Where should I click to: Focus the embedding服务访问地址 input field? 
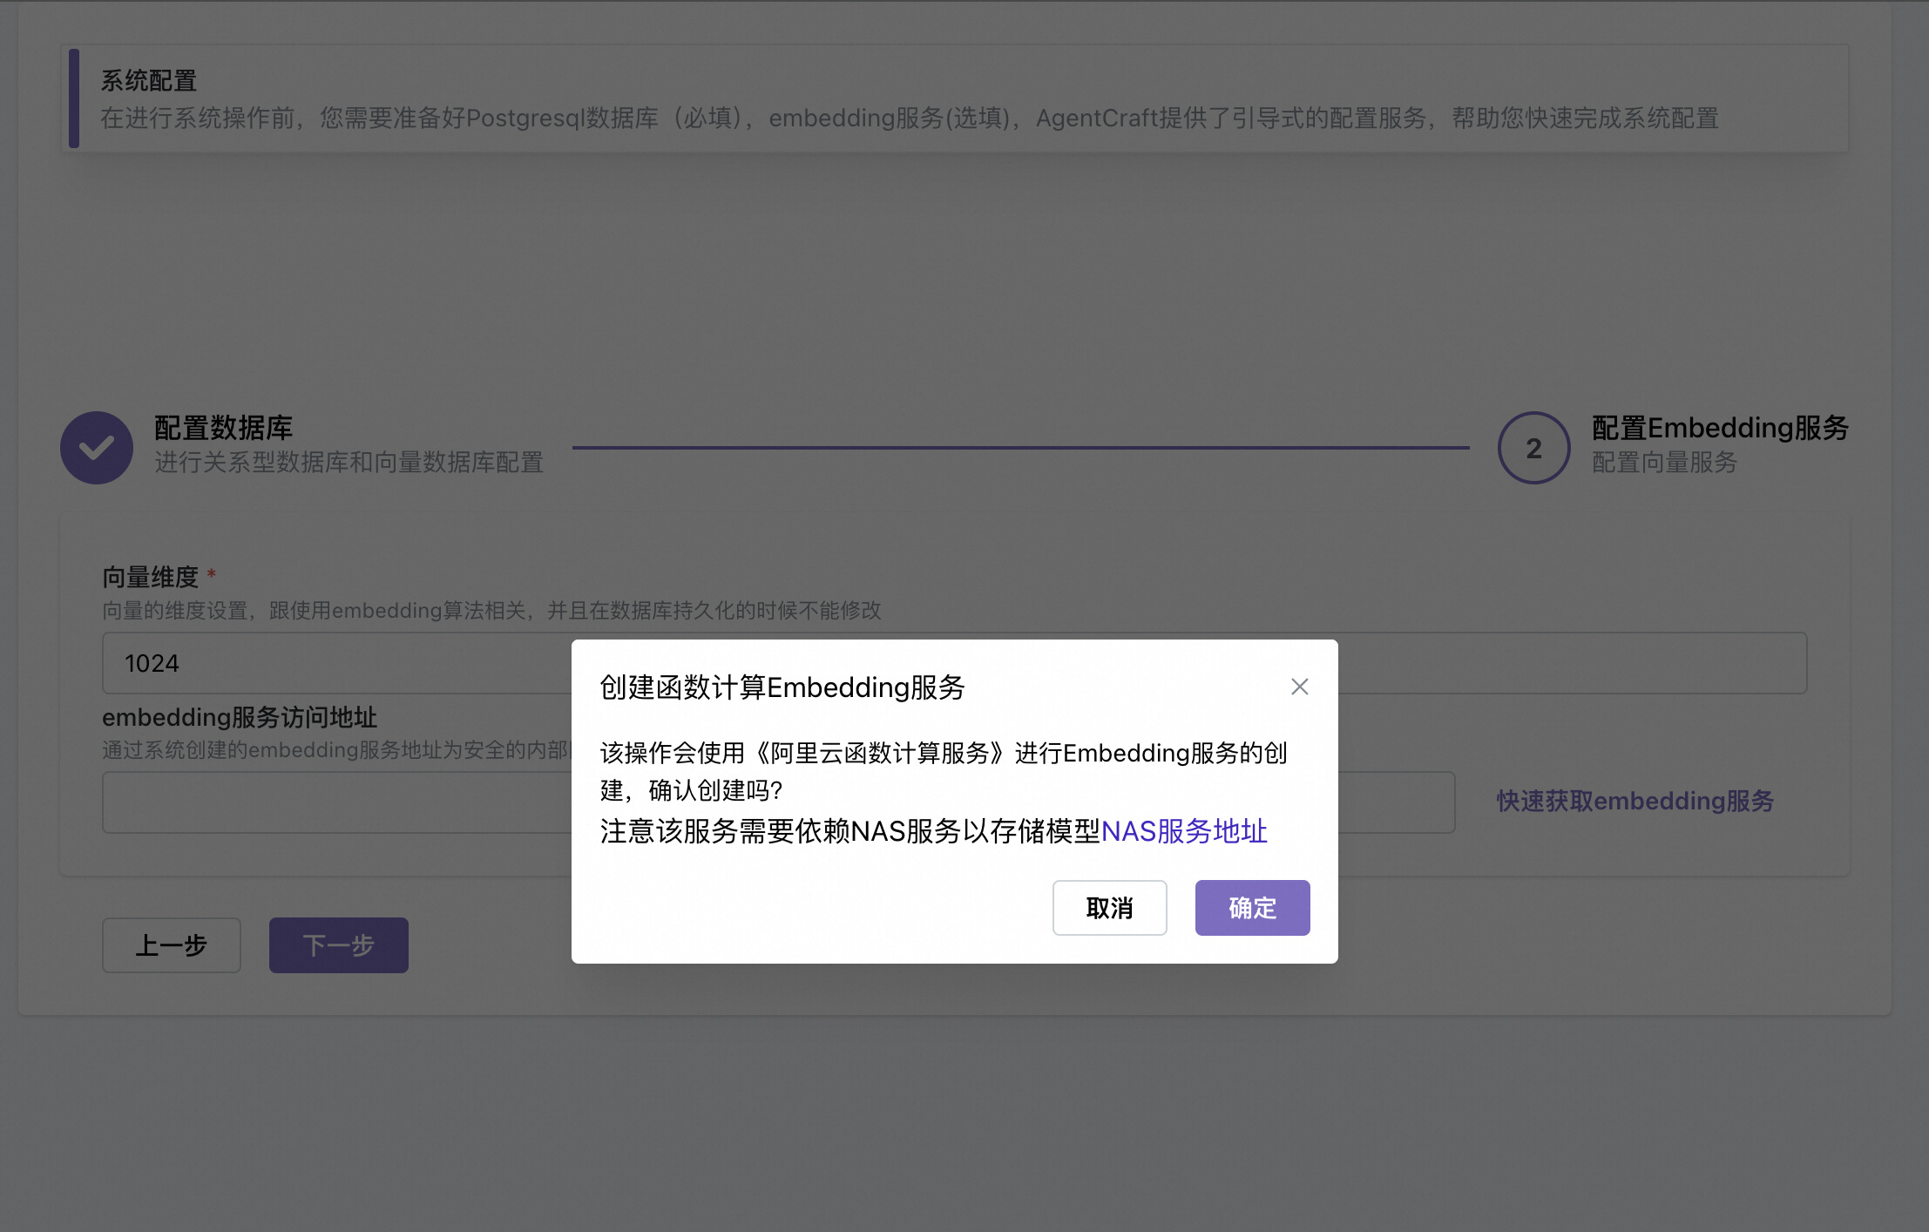click(336, 802)
